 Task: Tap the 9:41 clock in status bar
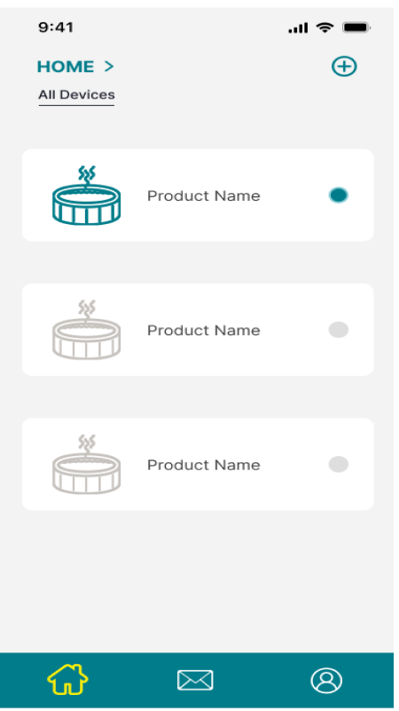pos(56,28)
